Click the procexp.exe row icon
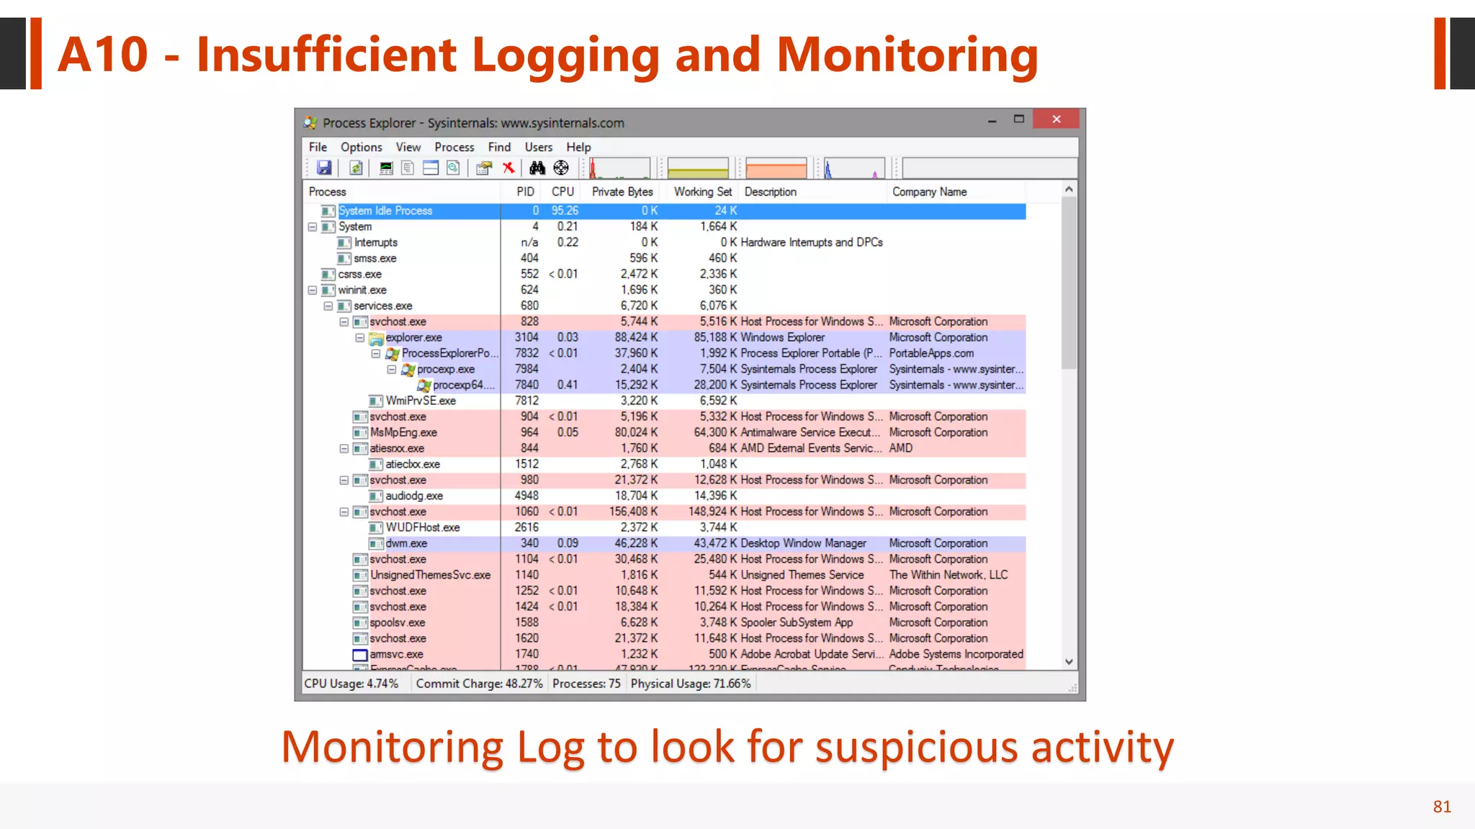 (x=408, y=370)
